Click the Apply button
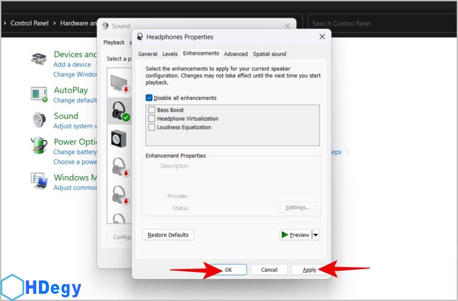Screen dimensions: 458x301 point(309,270)
